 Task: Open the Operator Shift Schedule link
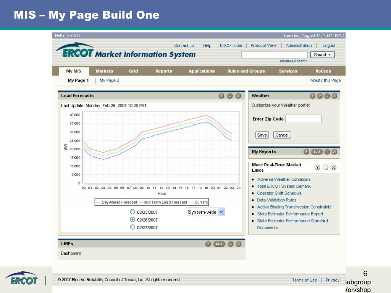point(279,193)
